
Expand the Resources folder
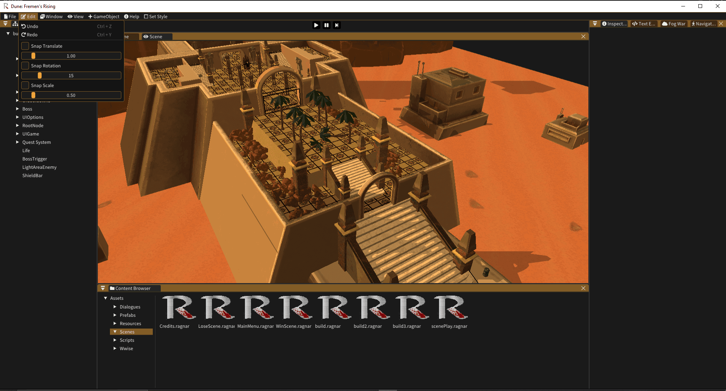(115, 323)
